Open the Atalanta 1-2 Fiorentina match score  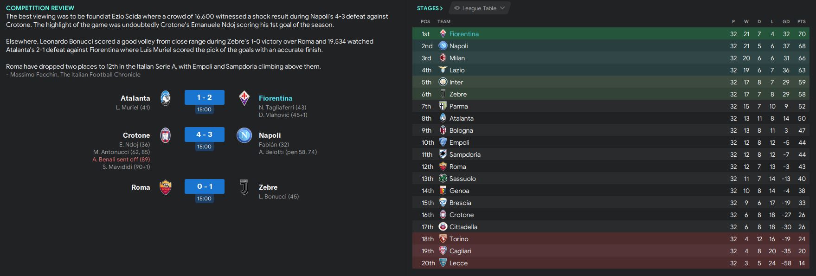(204, 97)
